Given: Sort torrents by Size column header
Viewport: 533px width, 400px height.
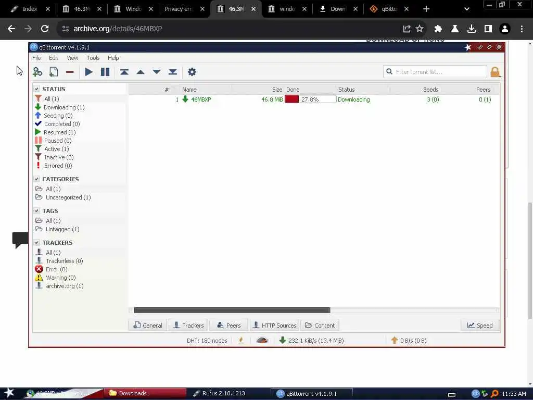Looking at the screenshot, I should click(277, 90).
